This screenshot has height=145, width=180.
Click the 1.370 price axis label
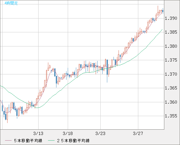pos(171,74)
